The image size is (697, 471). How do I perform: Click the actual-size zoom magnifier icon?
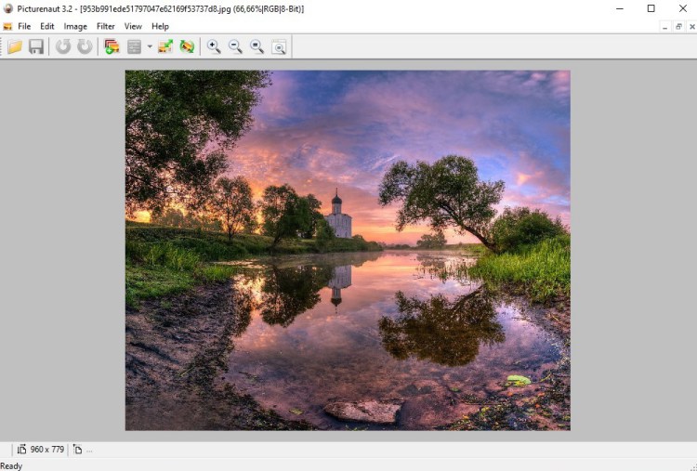256,46
